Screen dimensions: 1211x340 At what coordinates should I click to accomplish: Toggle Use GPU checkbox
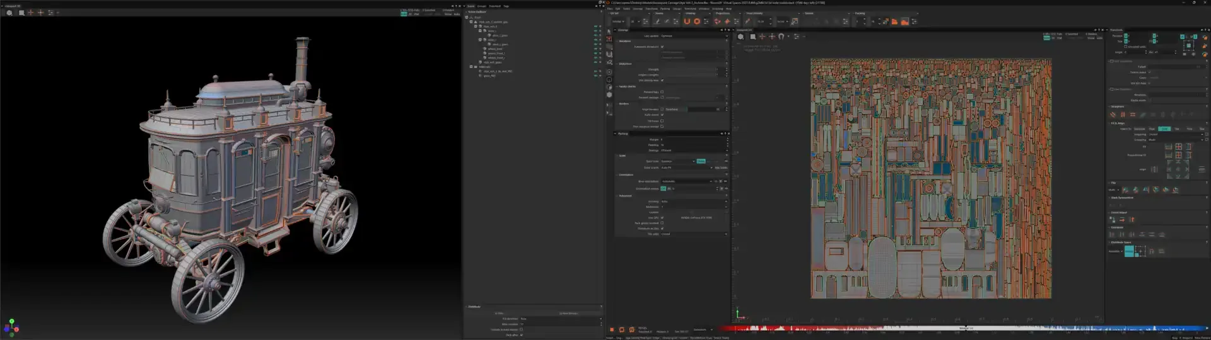(x=662, y=218)
